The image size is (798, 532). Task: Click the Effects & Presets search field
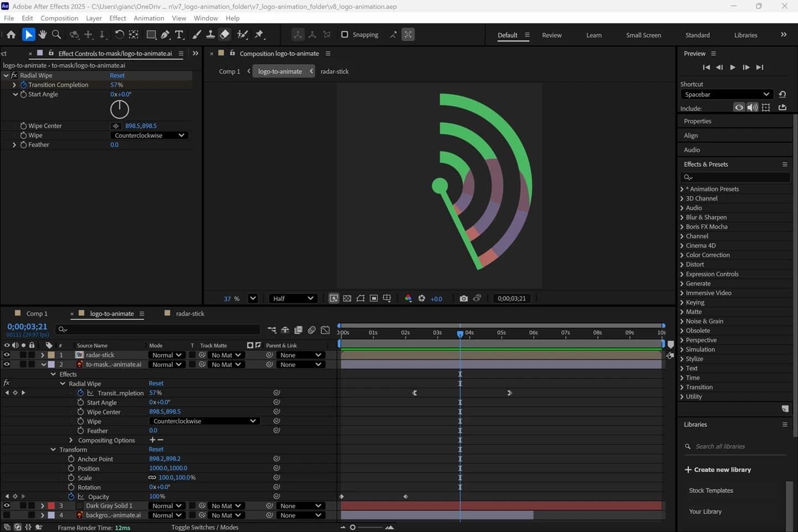click(x=735, y=177)
